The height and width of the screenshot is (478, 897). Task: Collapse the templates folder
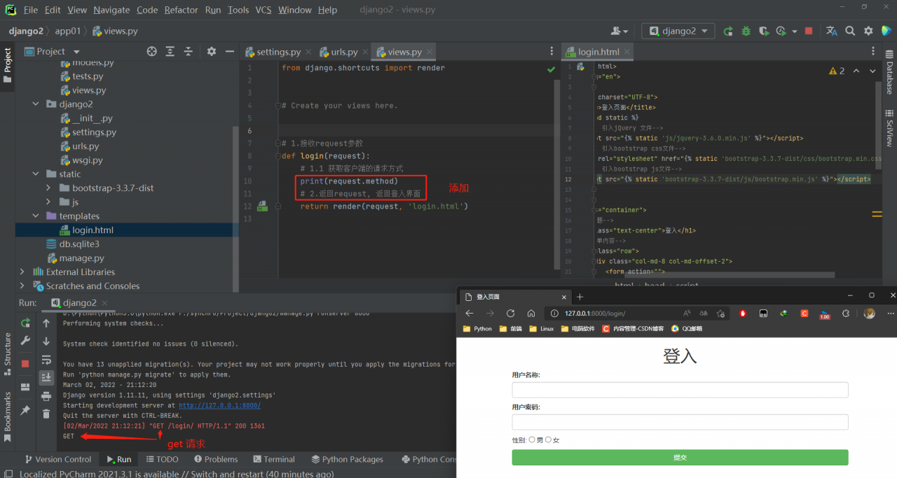click(35, 216)
